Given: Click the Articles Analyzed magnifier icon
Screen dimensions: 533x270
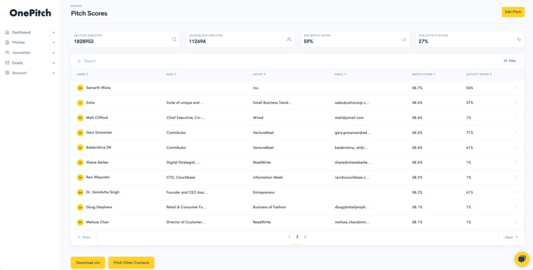Looking at the screenshot, I should [174, 39].
